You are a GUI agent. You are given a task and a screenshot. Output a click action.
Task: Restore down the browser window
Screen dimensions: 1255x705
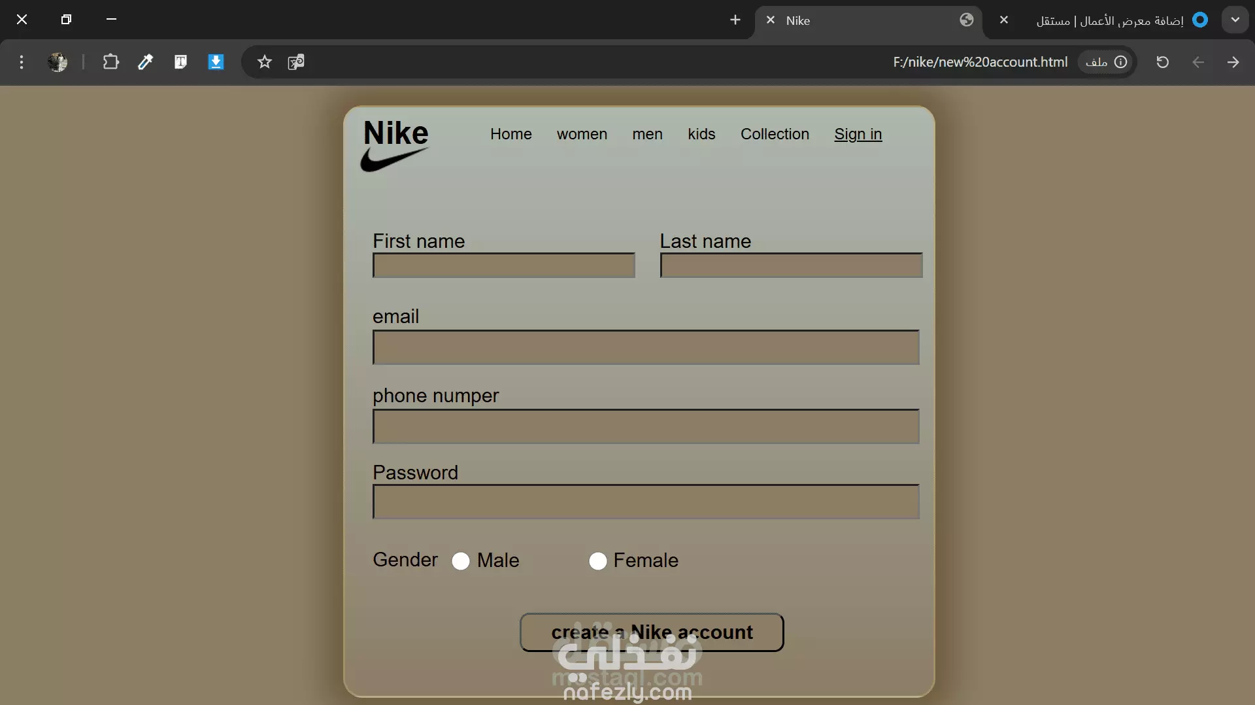pyautogui.click(x=66, y=20)
